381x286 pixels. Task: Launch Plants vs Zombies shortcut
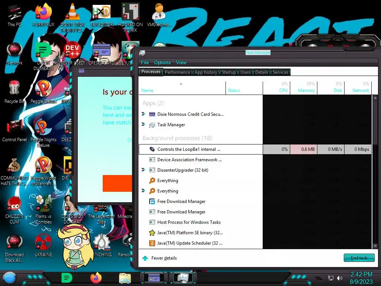point(43,210)
